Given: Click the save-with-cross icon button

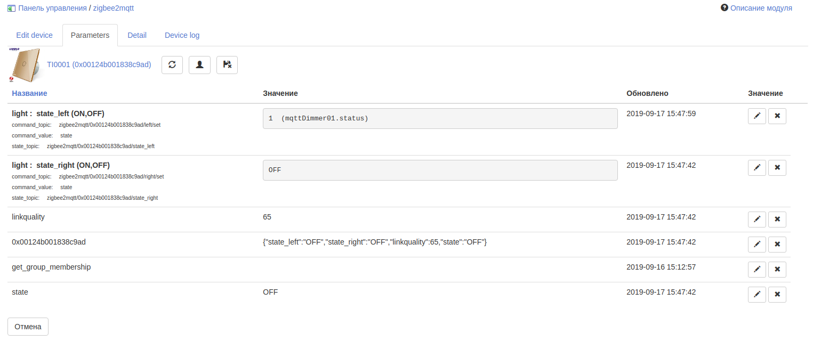Looking at the screenshot, I should [227, 64].
